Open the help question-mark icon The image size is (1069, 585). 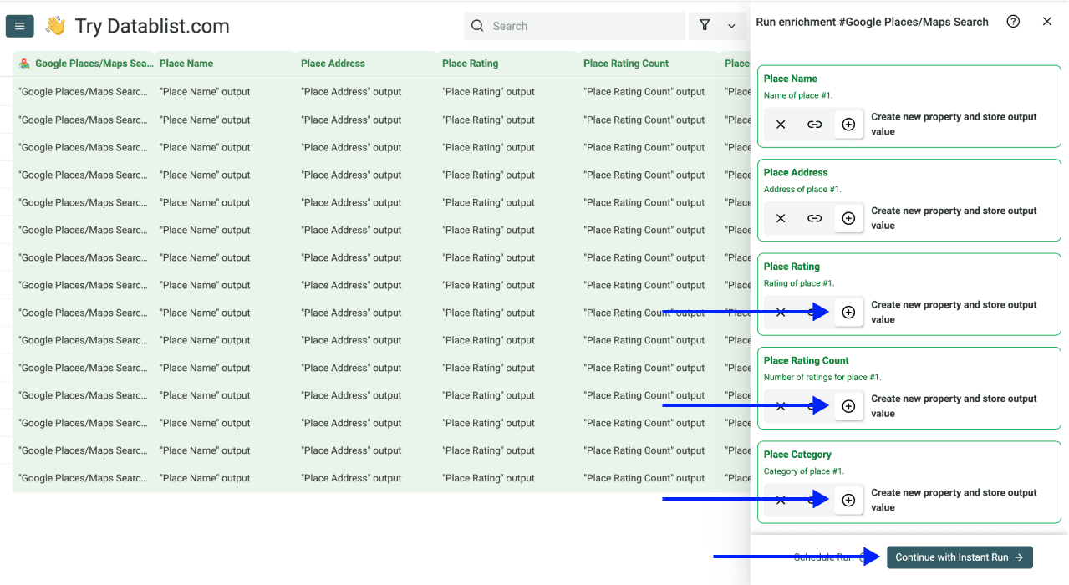[x=1013, y=22]
